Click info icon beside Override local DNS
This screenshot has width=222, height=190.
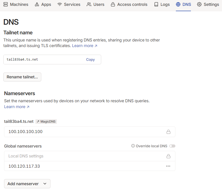point(133,146)
